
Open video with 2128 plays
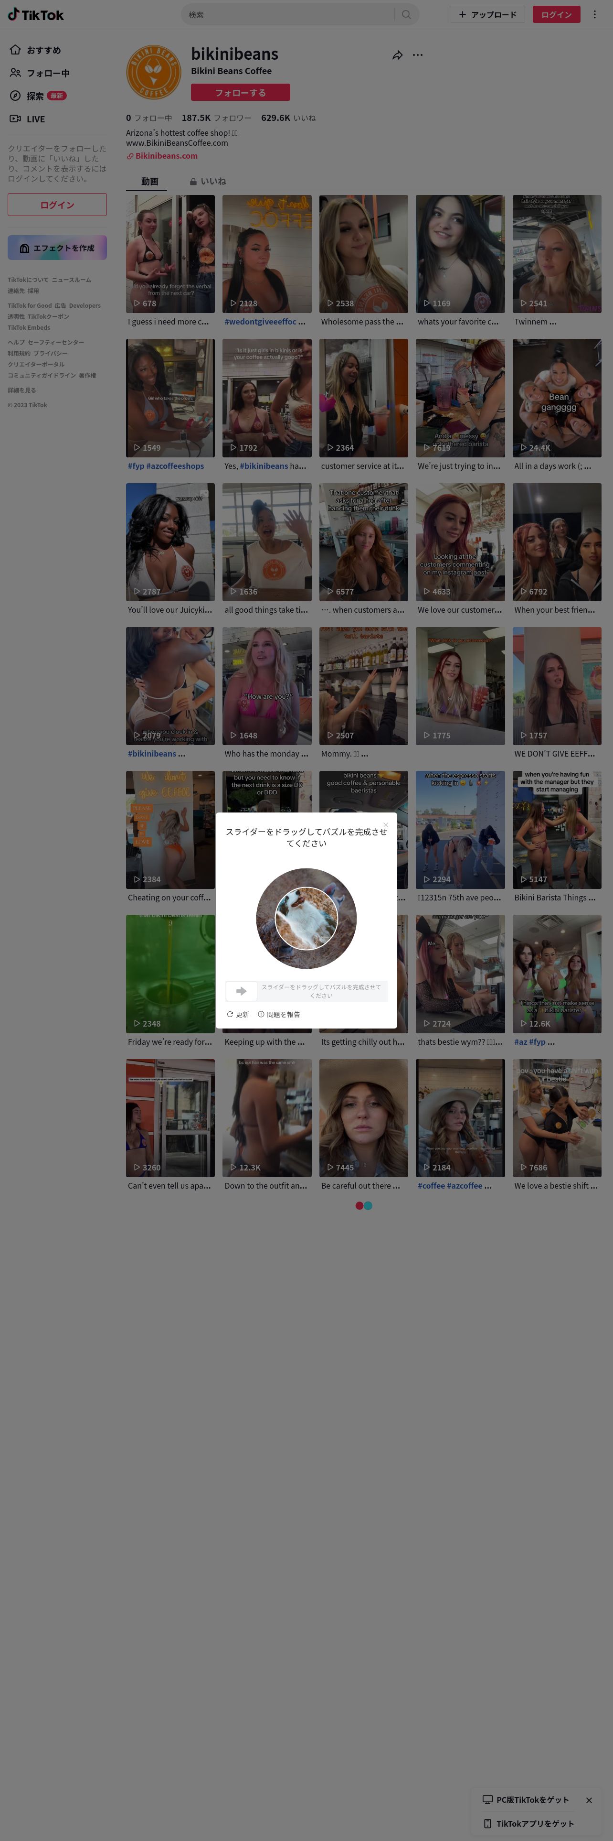(x=267, y=254)
